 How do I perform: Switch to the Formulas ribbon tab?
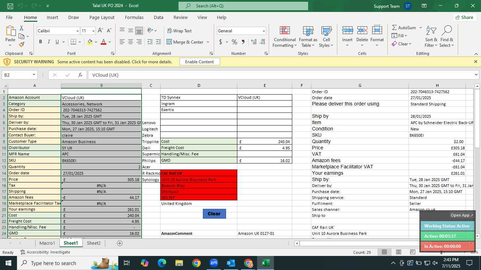pyautogui.click(x=134, y=17)
